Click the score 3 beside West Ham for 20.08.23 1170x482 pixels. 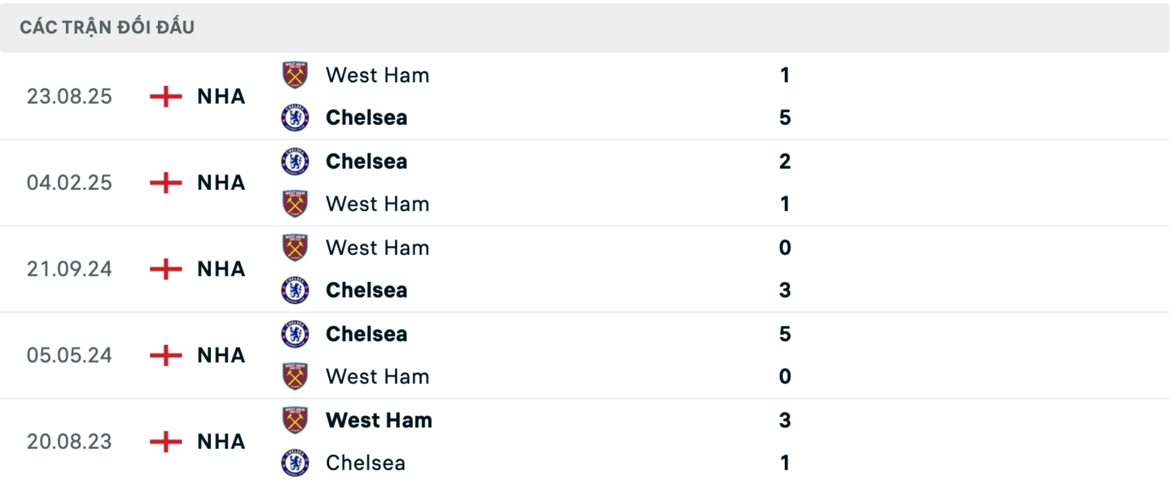[786, 421]
